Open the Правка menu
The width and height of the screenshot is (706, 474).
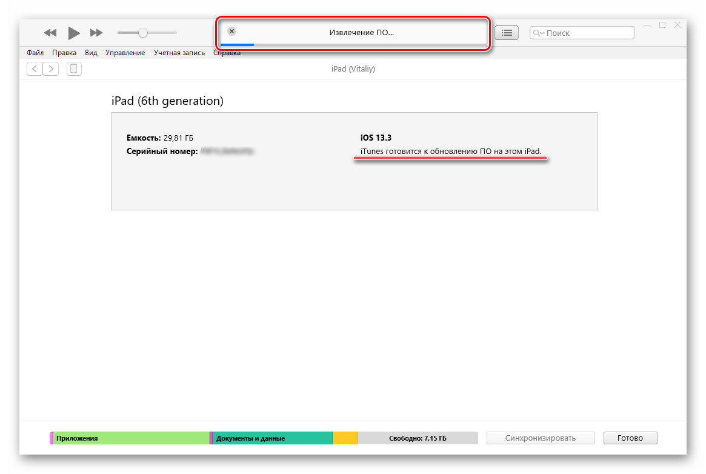tap(64, 53)
